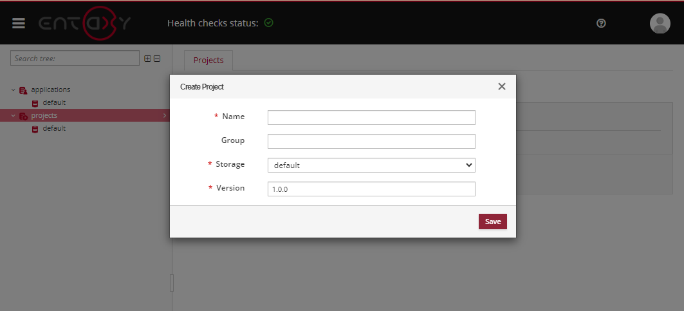Click the right arrow on projects row
This screenshot has width=684, height=311.
tap(164, 116)
